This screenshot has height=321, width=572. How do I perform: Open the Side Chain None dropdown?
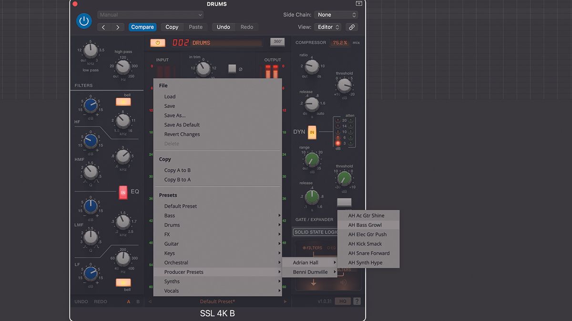coord(336,15)
